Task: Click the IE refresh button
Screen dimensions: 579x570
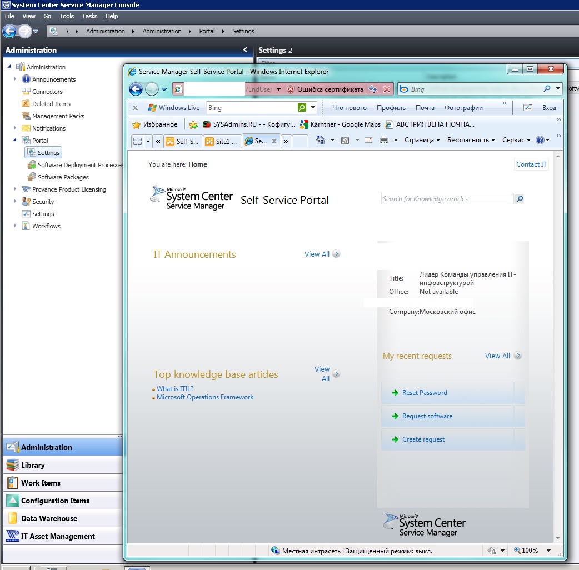Action: pyautogui.click(x=373, y=89)
